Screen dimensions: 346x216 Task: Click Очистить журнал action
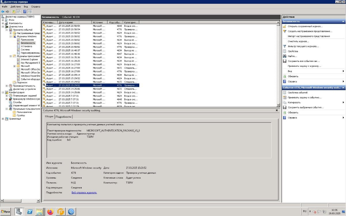click(298, 41)
